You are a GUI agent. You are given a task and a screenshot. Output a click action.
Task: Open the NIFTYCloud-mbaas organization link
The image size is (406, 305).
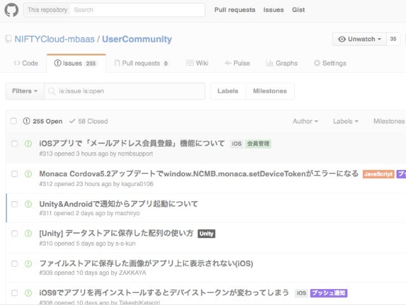point(55,39)
